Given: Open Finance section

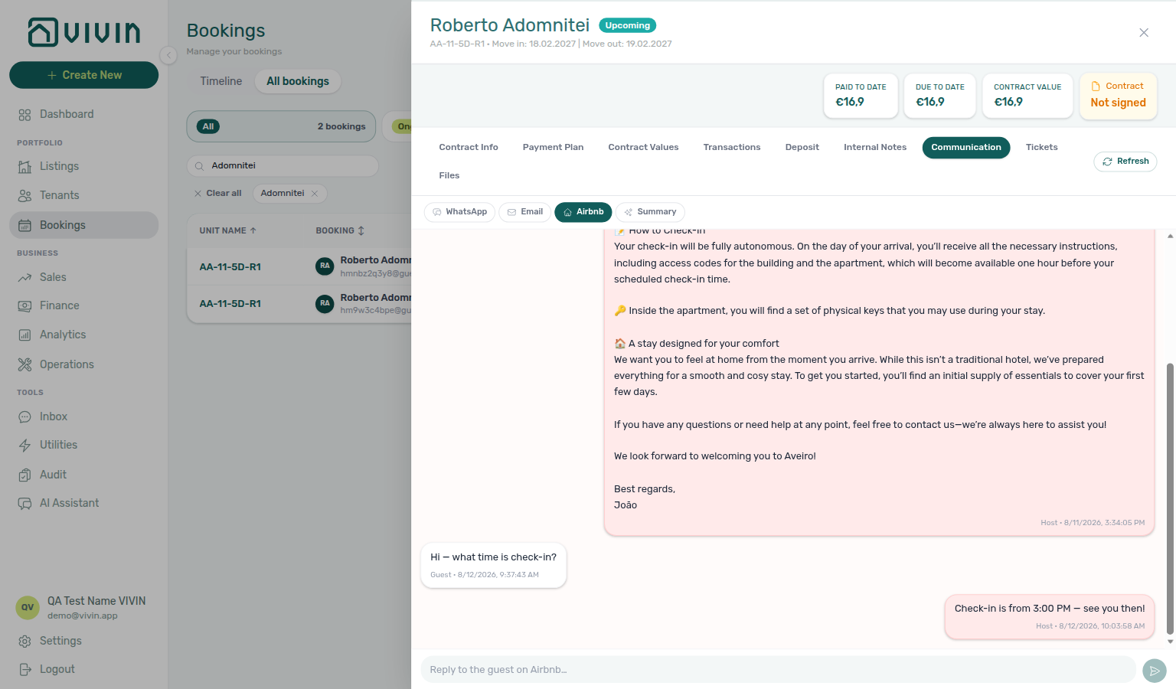Looking at the screenshot, I should [x=84, y=305].
